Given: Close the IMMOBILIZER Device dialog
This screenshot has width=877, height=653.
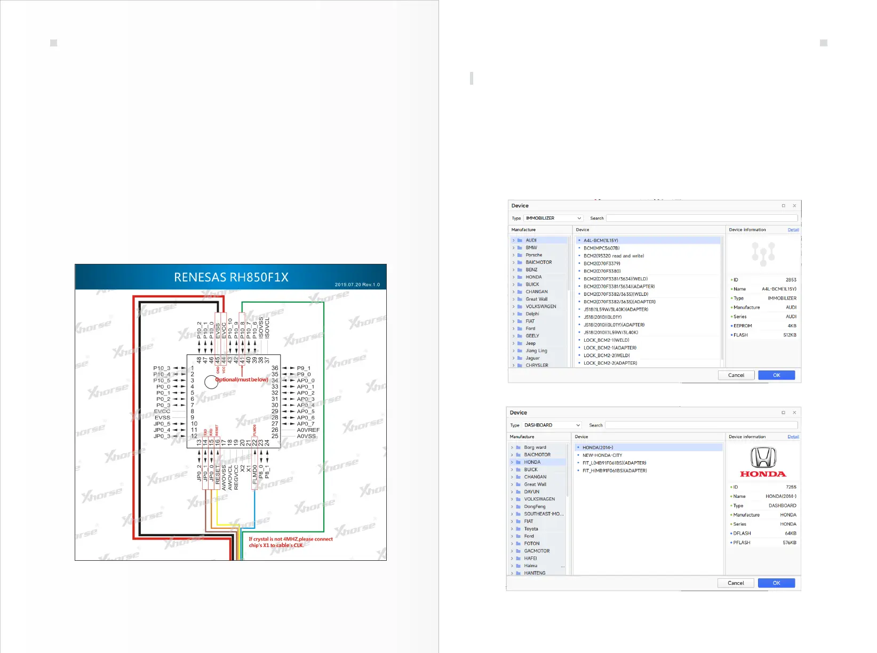Looking at the screenshot, I should point(794,206).
